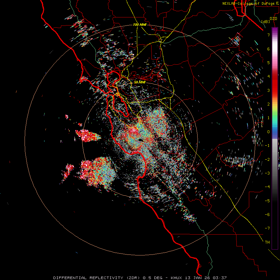Click the "[dB]" units label

click(266, 21)
